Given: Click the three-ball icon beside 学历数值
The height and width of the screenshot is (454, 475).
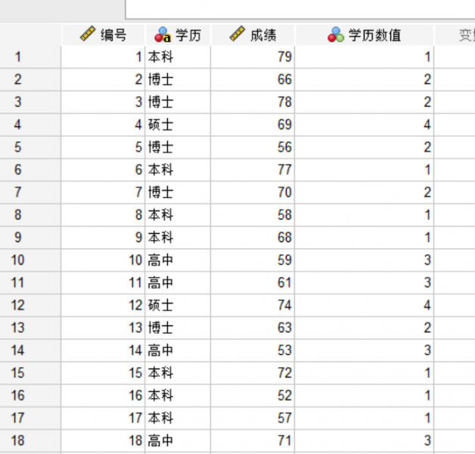Looking at the screenshot, I should (336, 35).
